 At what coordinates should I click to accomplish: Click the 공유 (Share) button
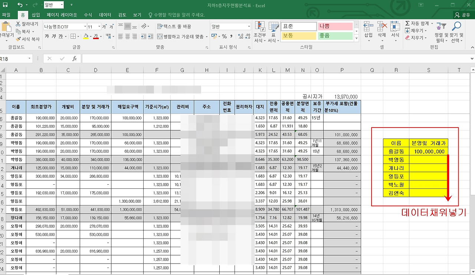pos(462,15)
